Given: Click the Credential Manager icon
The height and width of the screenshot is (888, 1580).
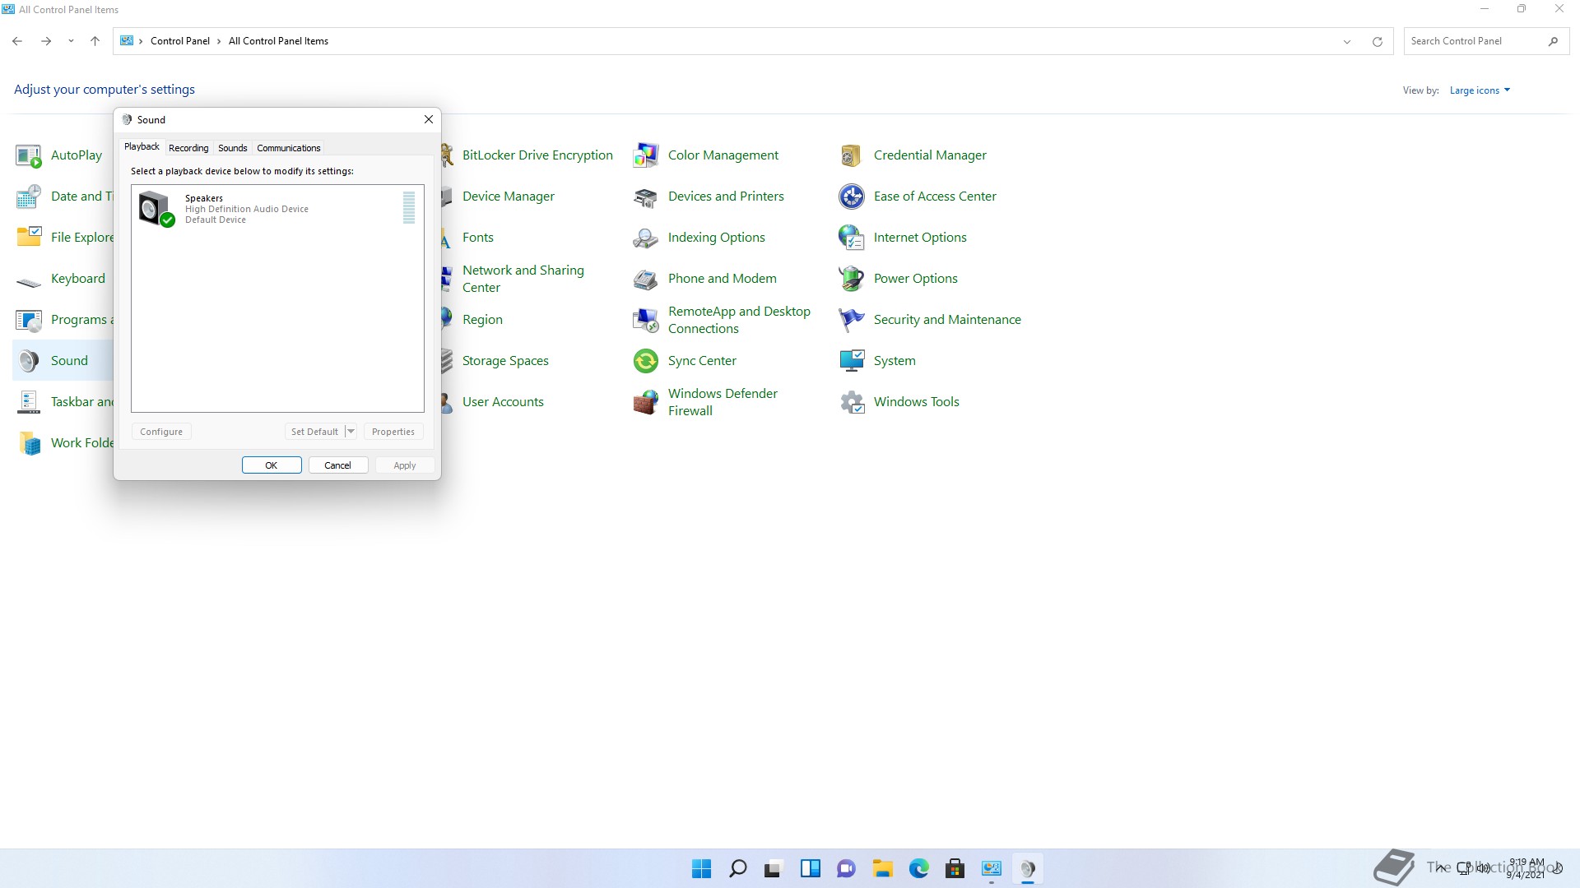Looking at the screenshot, I should [852, 155].
